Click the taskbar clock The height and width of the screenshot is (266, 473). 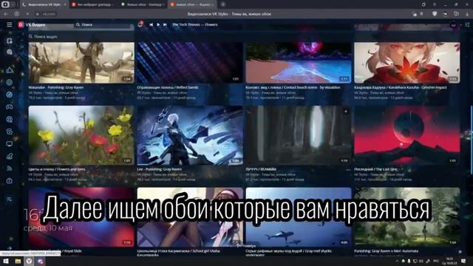449,261
